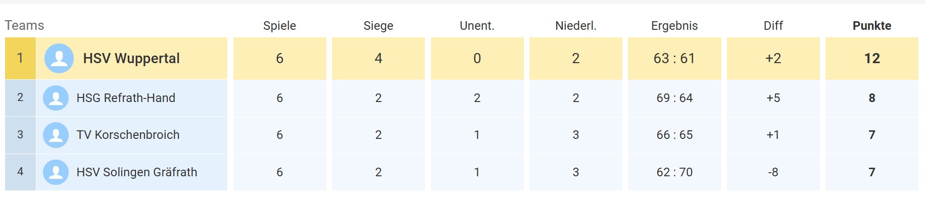Click the HSV Wuppertal team avatar icon
The width and height of the screenshot is (925, 199).
(x=59, y=59)
